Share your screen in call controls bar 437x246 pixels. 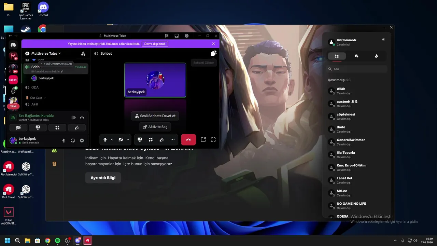tap(140, 139)
